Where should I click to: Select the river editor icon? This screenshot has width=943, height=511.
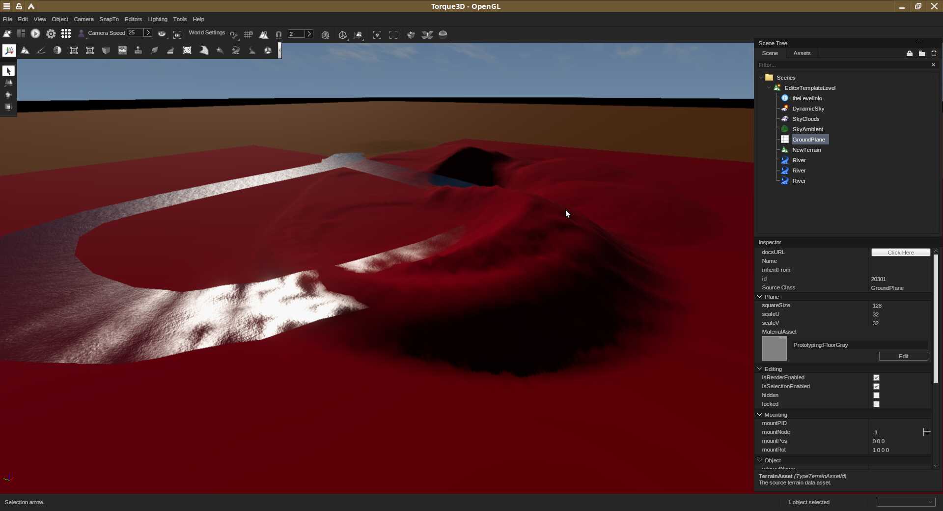click(236, 51)
